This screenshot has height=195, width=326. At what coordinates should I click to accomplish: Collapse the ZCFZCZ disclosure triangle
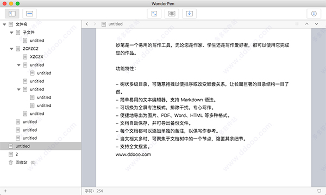pyautogui.click(x=11, y=49)
